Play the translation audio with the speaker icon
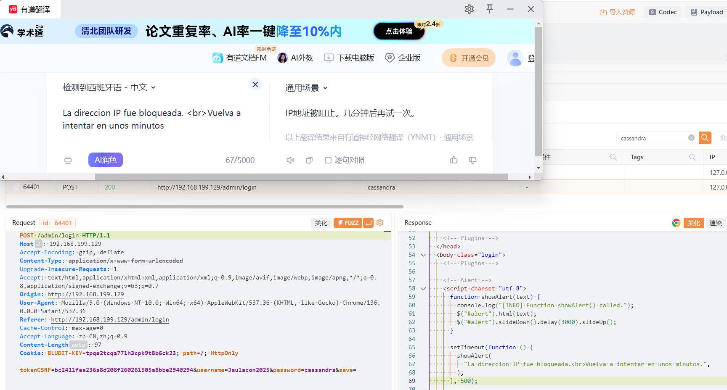 tap(290, 160)
